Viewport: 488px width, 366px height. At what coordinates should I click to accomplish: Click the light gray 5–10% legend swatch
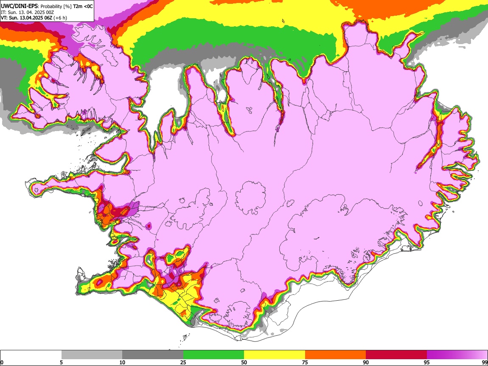(x=92, y=355)
